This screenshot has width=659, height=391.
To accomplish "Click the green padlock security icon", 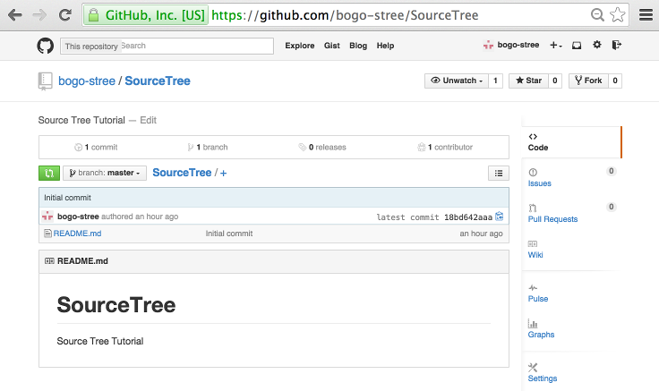I will pyautogui.click(x=94, y=15).
